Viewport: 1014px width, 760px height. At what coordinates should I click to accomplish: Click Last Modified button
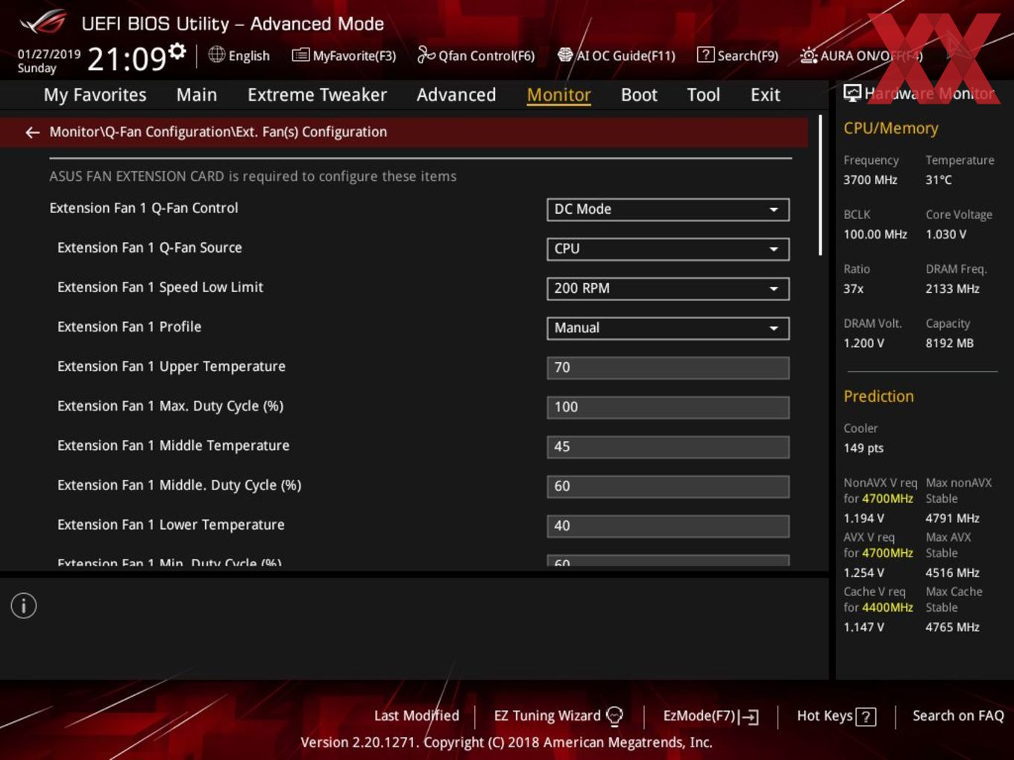click(x=417, y=715)
